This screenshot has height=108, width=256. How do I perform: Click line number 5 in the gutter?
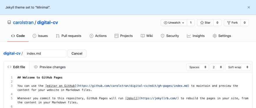coord(12,98)
